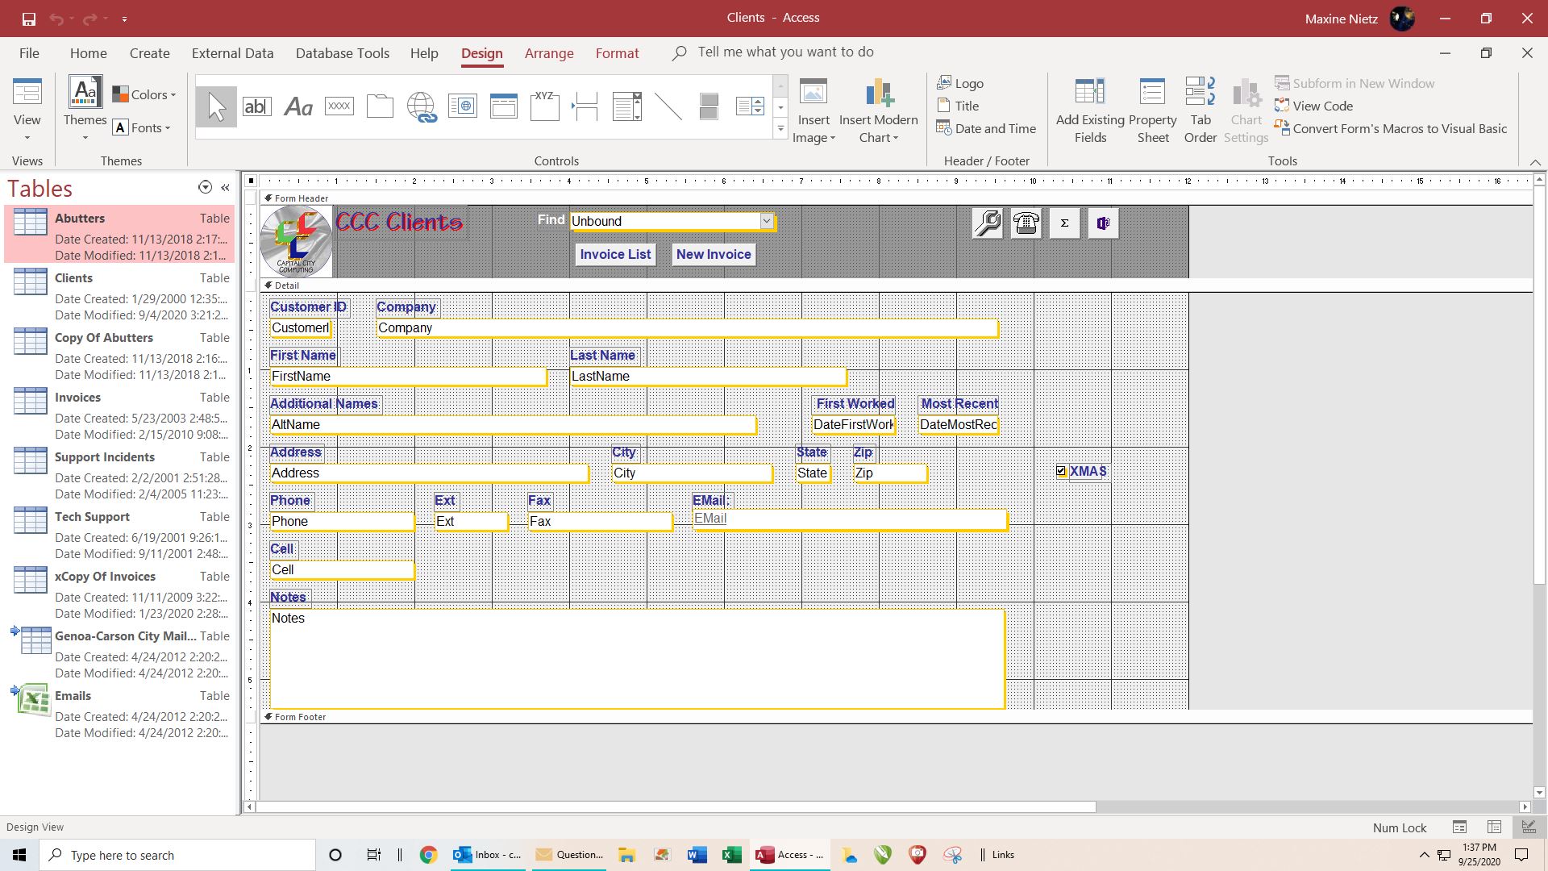Choose the Tab Control tool
Screen dimensions: 1548x871
click(x=381, y=106)
